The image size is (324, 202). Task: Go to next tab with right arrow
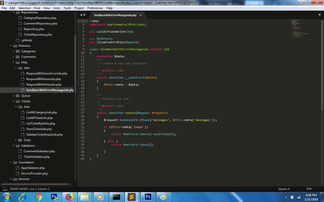85,15
